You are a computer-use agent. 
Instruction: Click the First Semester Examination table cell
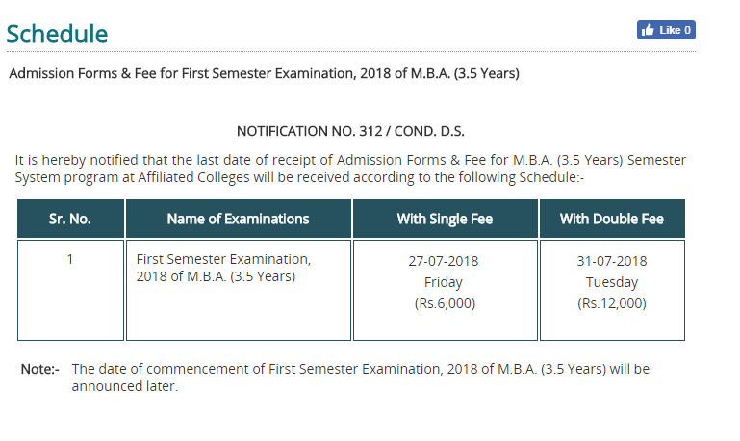[224, 269]
